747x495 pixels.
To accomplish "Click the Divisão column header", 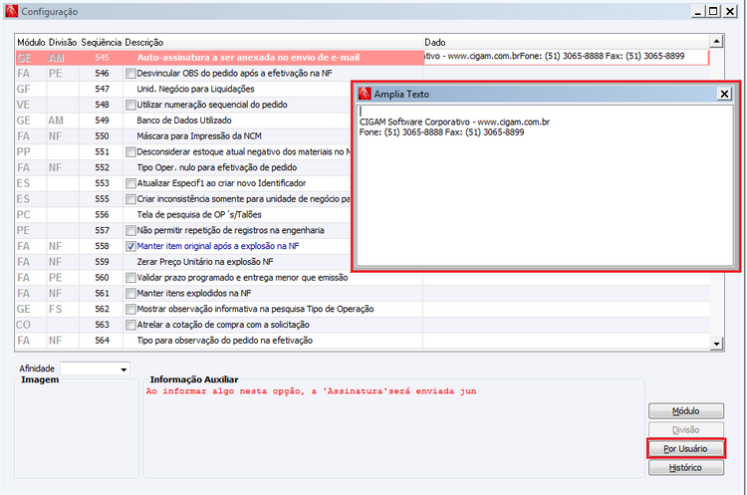I will point(63,43).
